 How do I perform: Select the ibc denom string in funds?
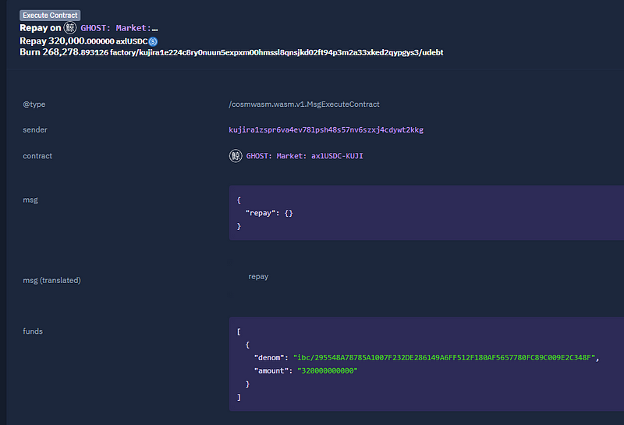click(x=444, y=357)
